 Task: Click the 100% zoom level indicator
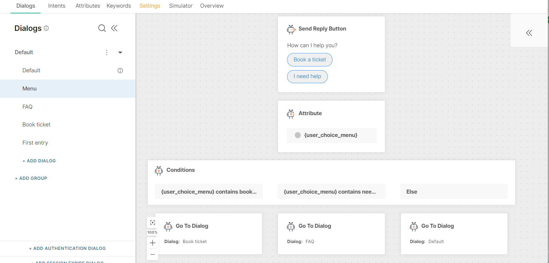(152, 232)
